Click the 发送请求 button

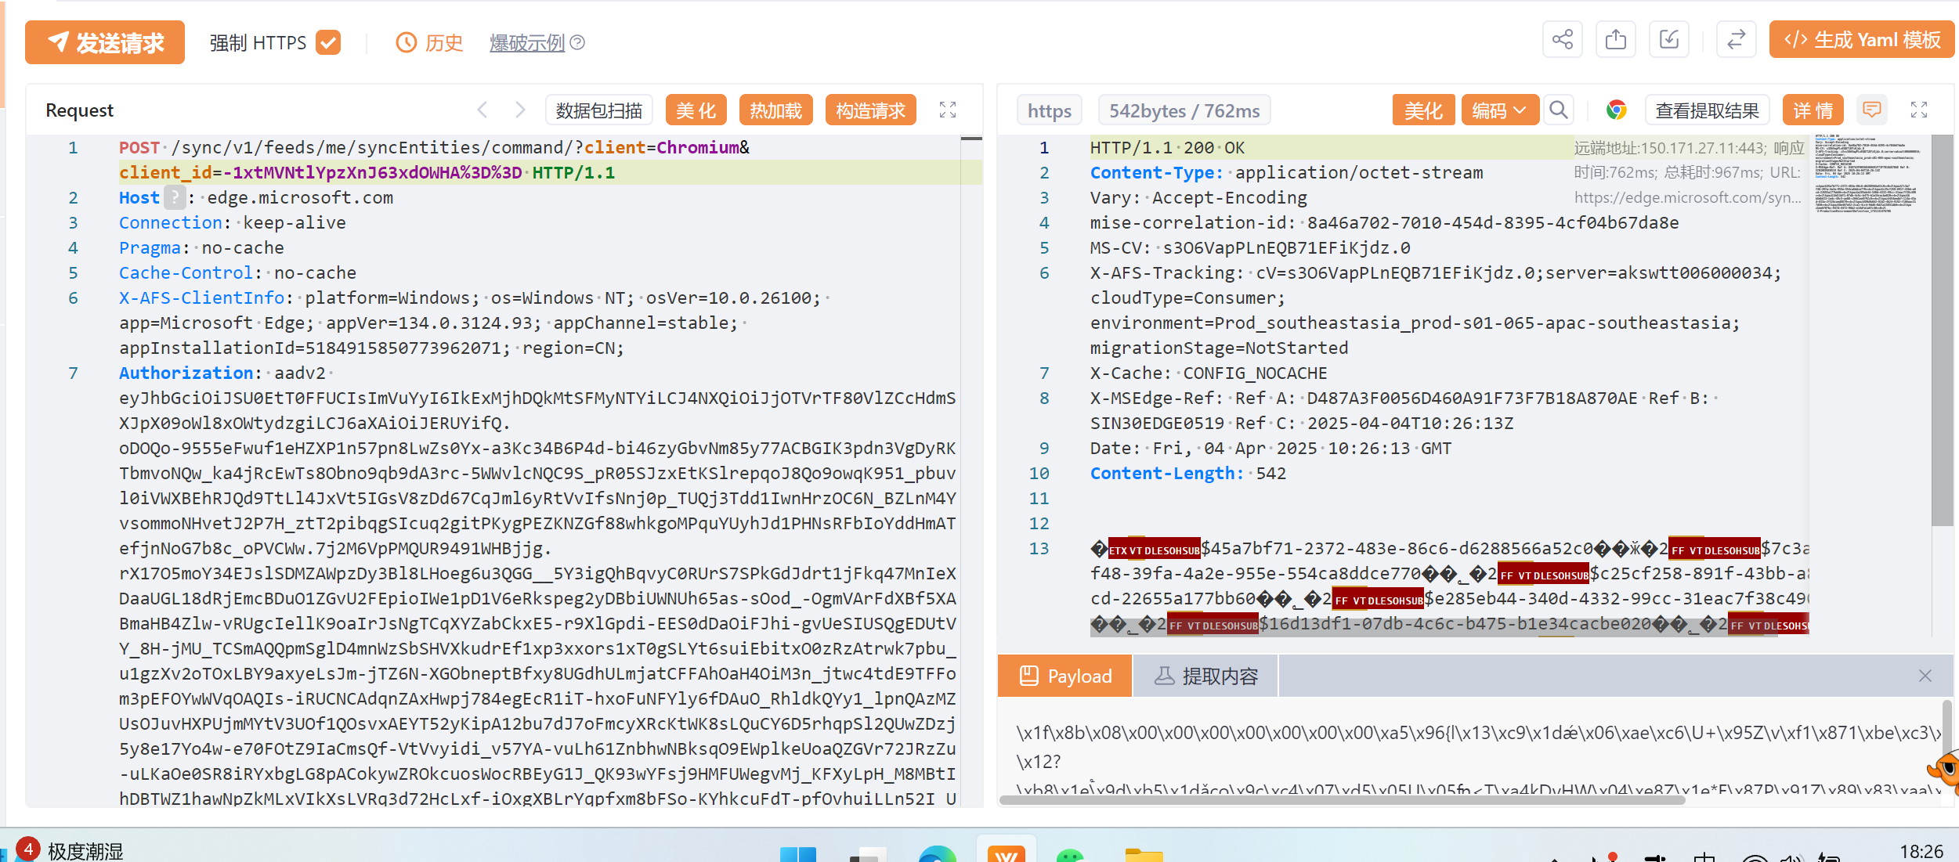point(105,42)
